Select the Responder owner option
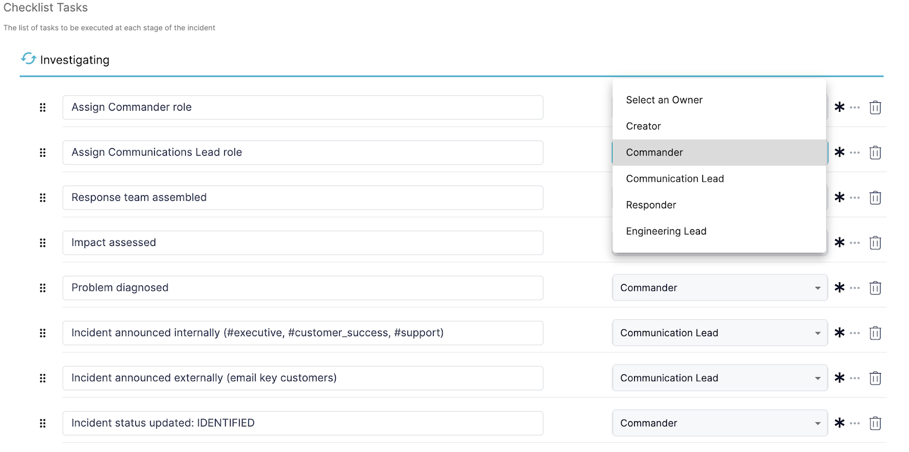Viewport: 909px width, 452px height. click(651, 205)
